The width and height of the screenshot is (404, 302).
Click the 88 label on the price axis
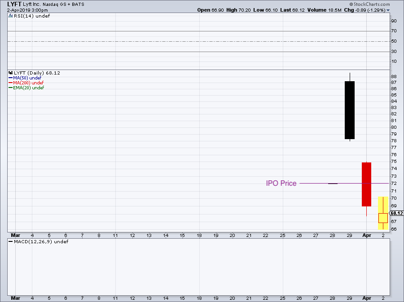pos(394,76)
